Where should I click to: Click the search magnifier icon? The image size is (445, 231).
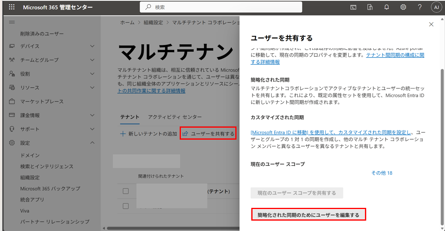[148, 7]
